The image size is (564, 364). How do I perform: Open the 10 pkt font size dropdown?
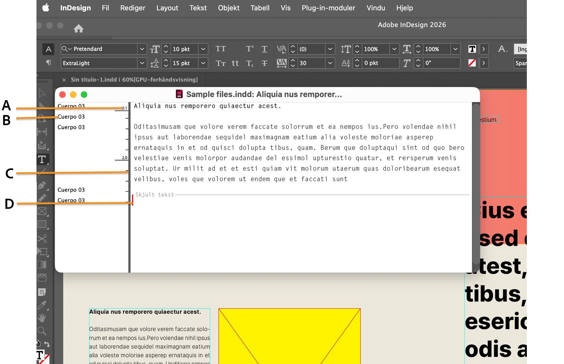coord(203,49)
